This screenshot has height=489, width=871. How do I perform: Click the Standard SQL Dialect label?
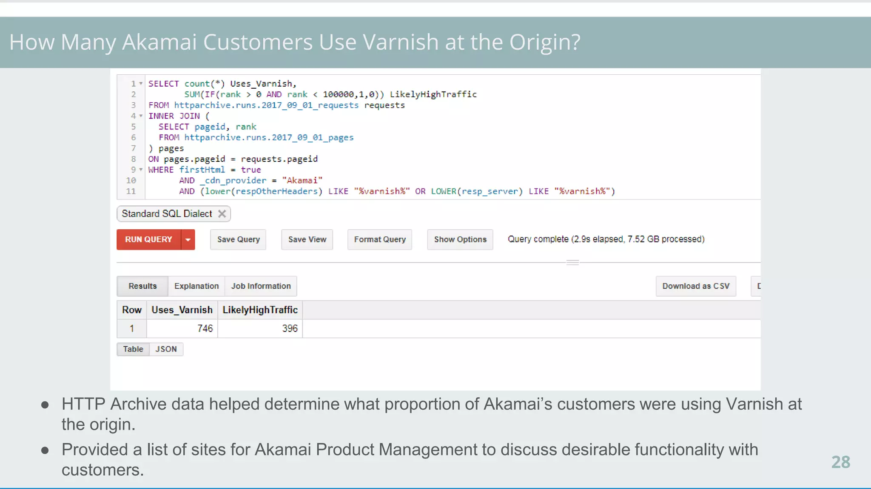coord(167,214)
